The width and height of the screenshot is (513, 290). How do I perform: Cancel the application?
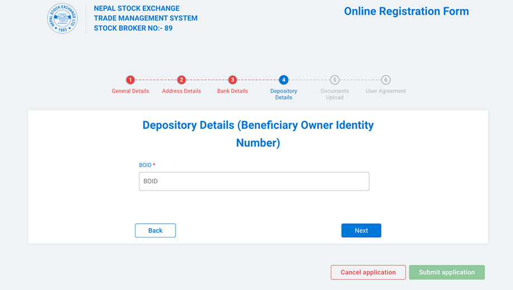[368, 272]
